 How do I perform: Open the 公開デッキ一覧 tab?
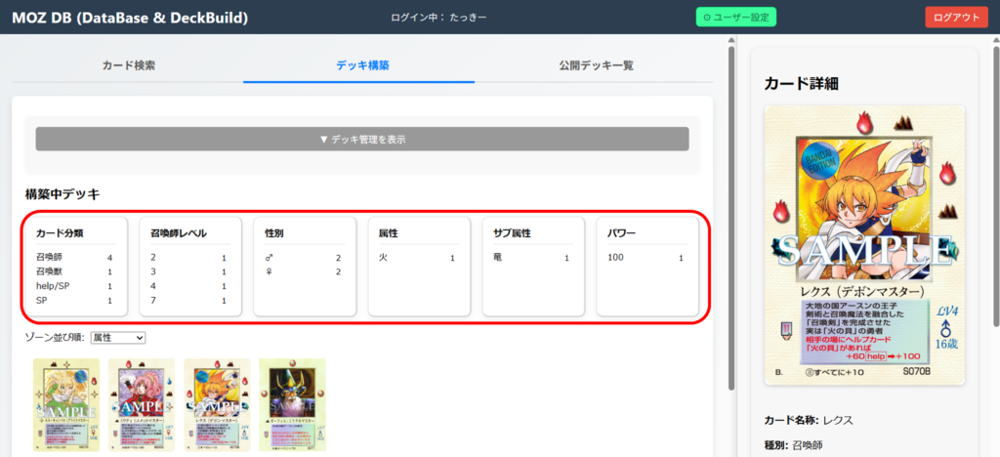coord(596,65)
